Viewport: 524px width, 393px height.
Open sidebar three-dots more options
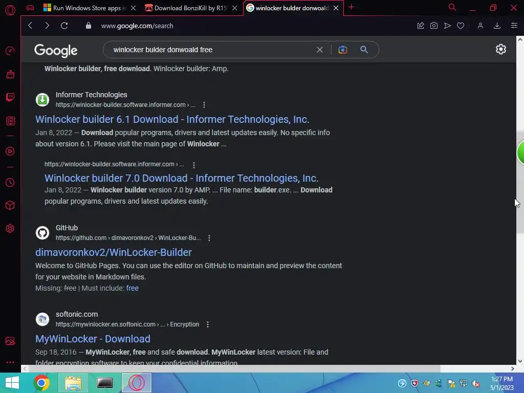(10, 362)
